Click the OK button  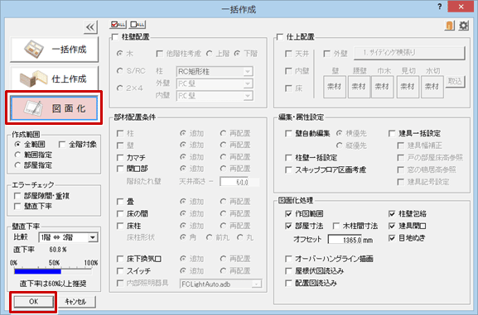tap(33, 302)
